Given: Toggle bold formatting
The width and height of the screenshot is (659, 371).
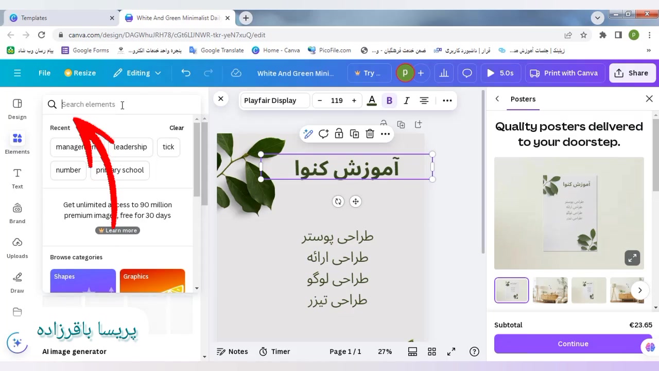Looking at the screenshot, I should click(389, 100).
